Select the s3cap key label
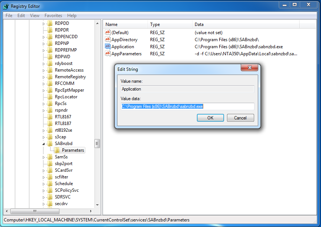 61,137
